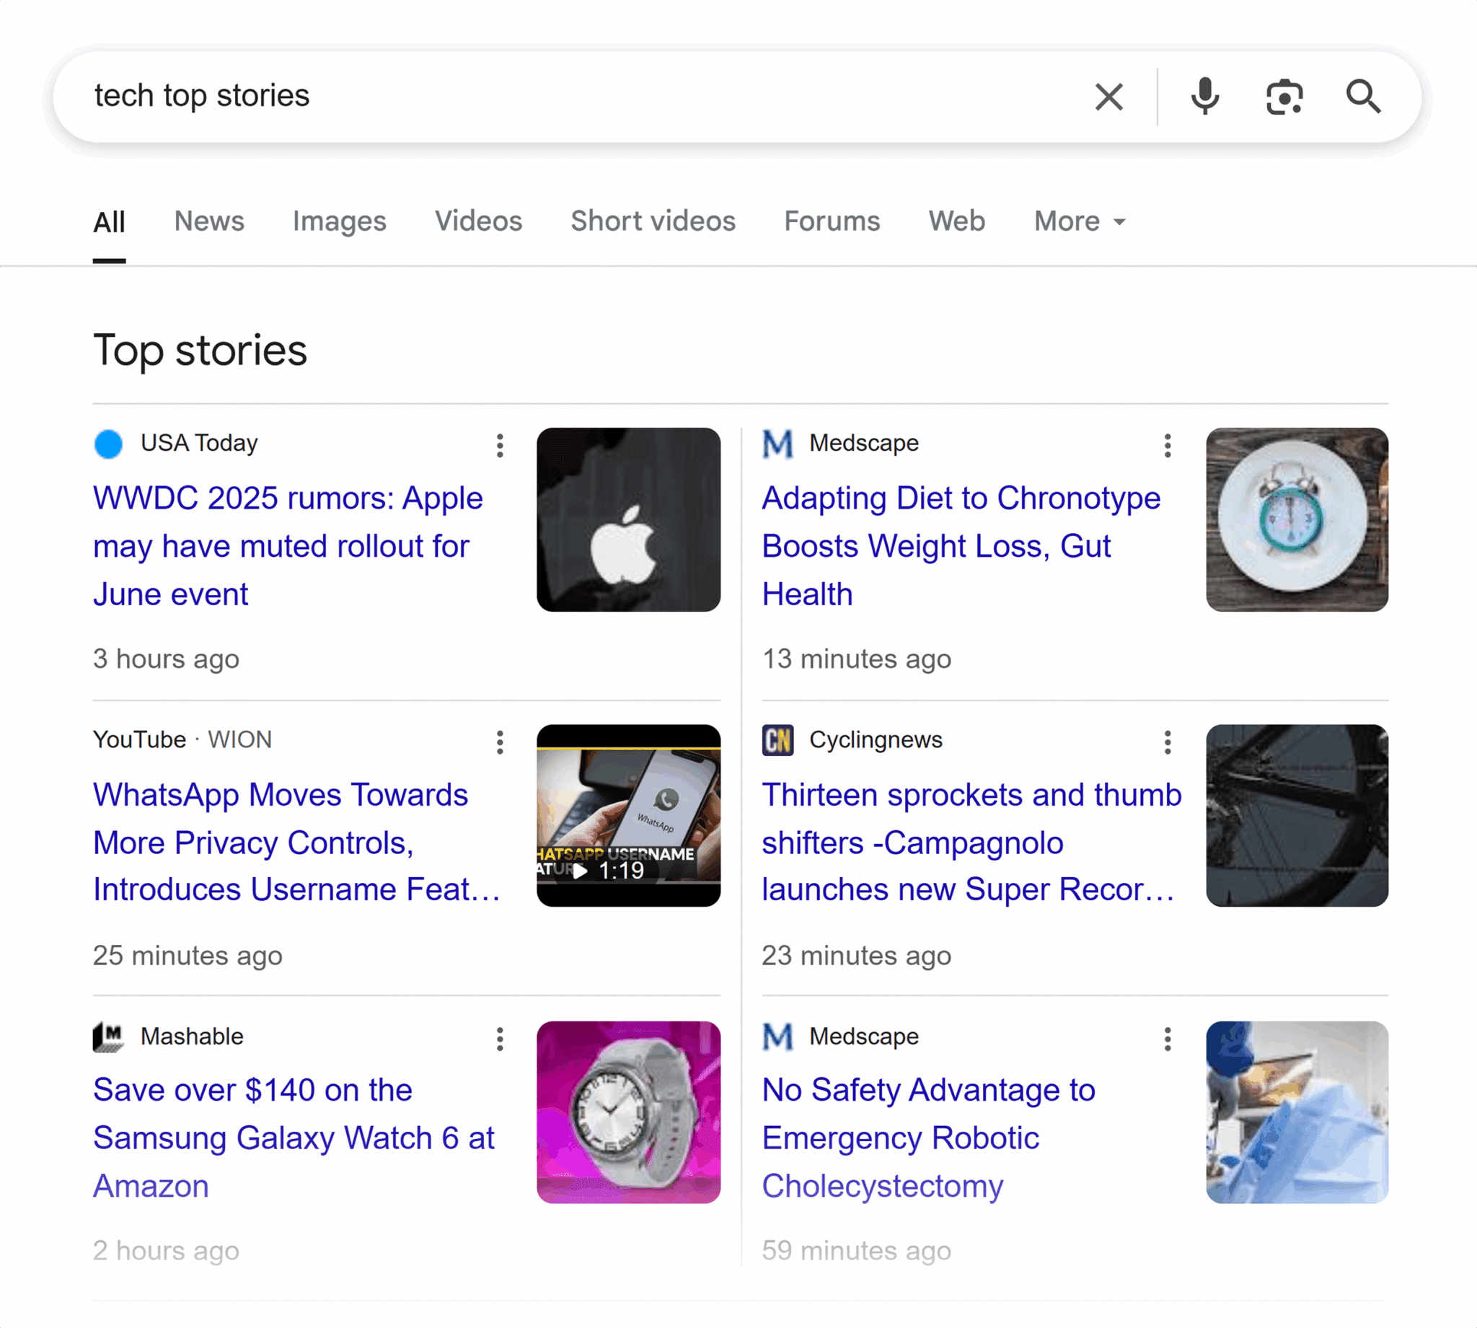This screenshot has height=1328, width=1477.
Task: Clear the search query with the X icon
Action: pos(1108,97)
